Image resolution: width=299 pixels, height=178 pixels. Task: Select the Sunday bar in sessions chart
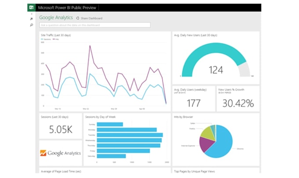pos(110,125)
